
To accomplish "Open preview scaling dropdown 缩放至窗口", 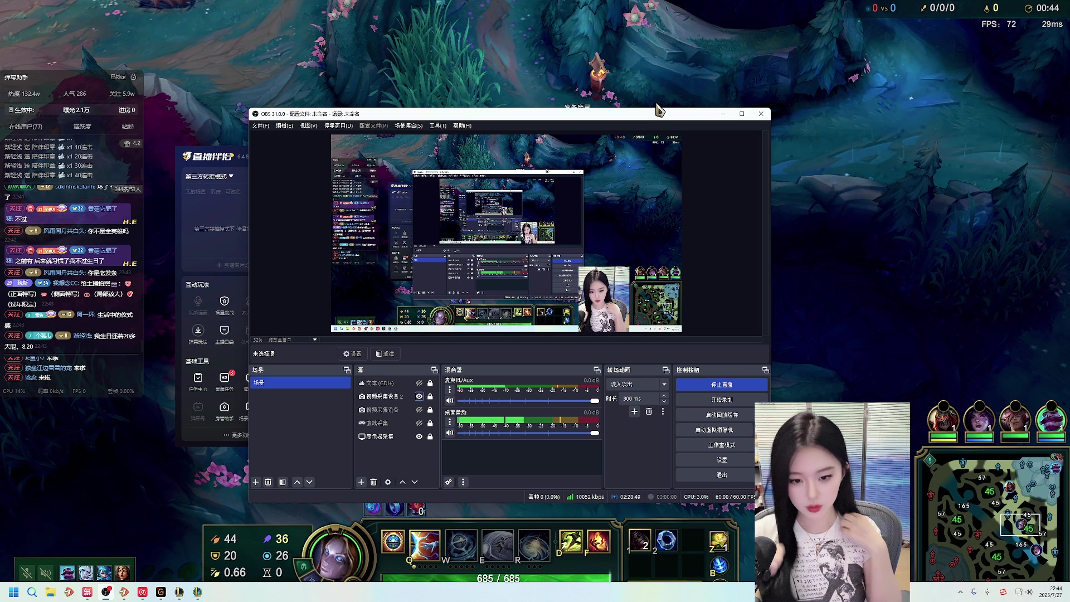I will (315, 340).
